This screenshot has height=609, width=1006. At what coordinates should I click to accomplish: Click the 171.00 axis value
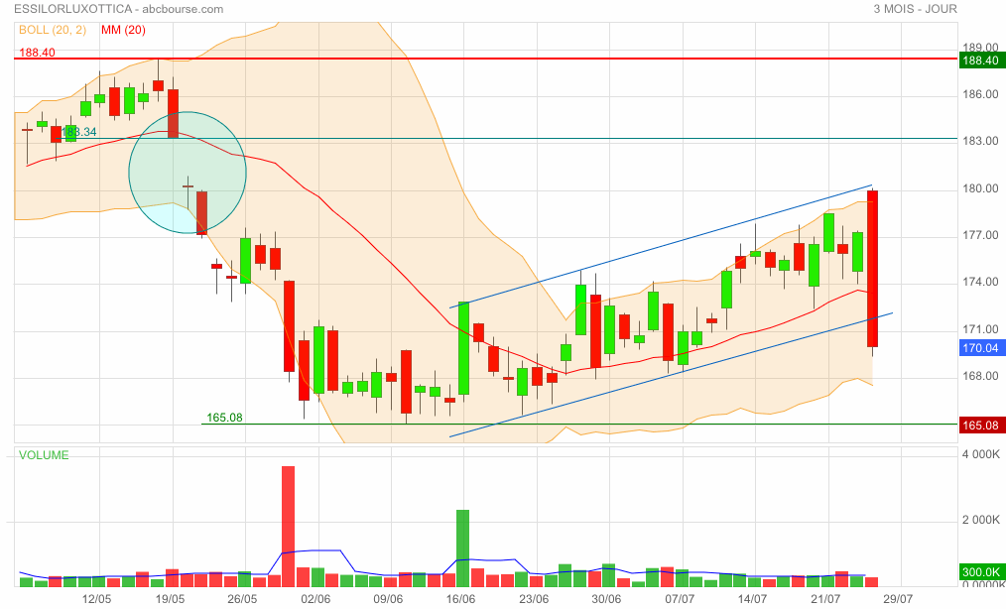point(980,329)
